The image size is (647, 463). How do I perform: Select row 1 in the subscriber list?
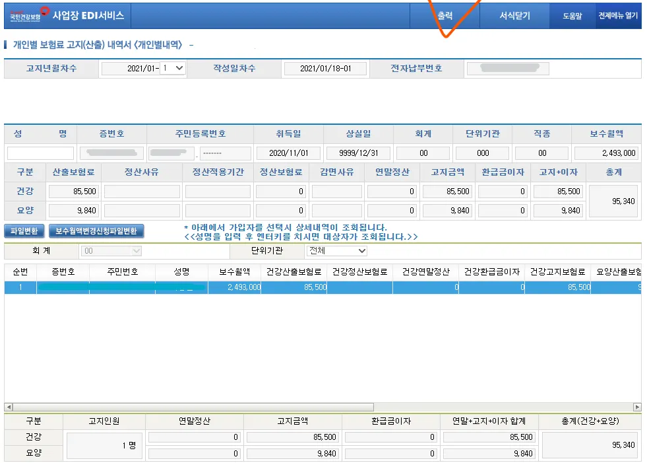pyautogui.click(x=323, y=287)
